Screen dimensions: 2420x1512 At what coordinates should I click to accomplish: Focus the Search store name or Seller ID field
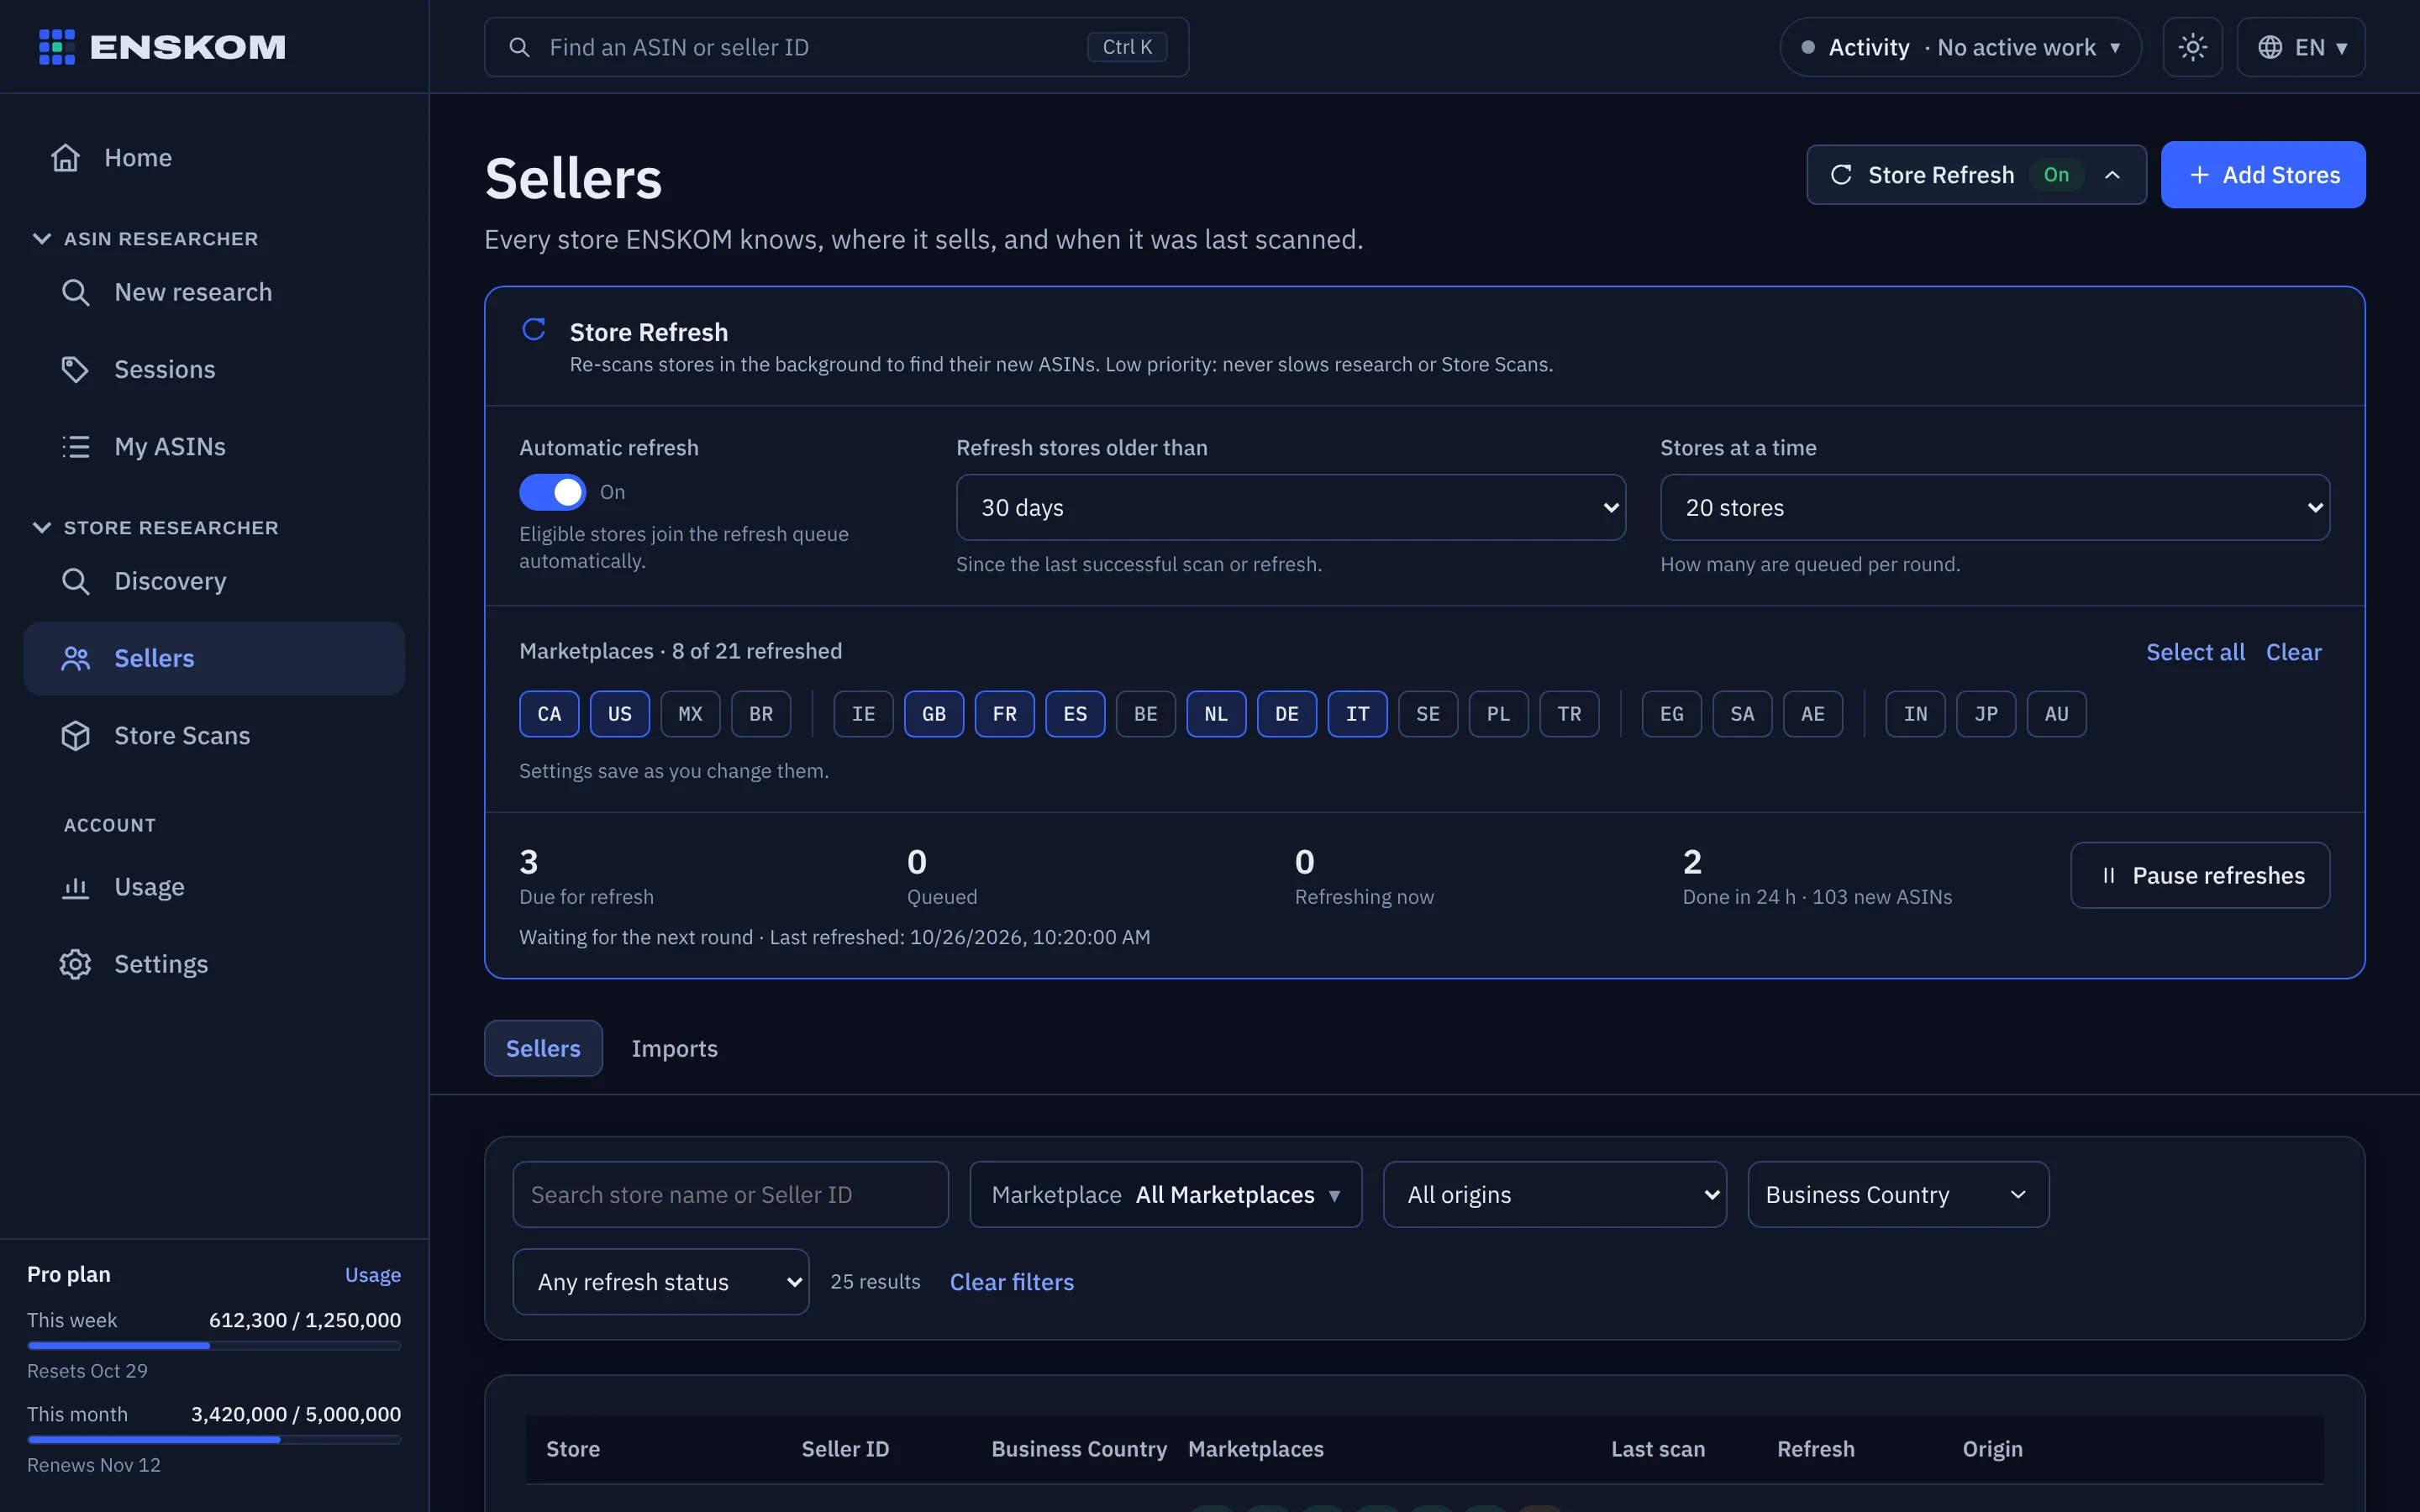click(x=730, y=1194)
